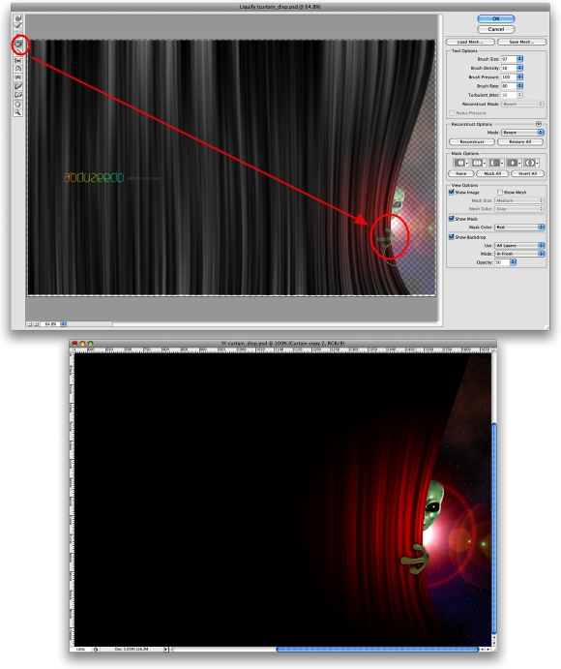Open the Reconstruct Options Mode dropdown
The width and height of the screenshot is (561, 669).
[522, 133]
